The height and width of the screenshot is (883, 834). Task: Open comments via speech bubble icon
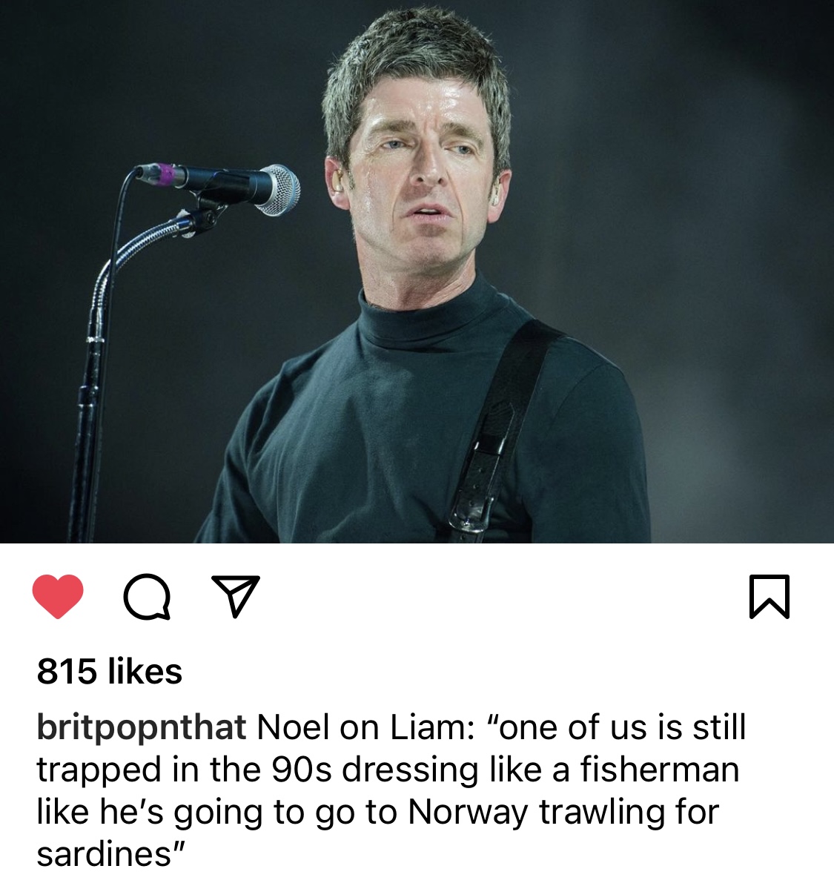[x=147, y=596]
